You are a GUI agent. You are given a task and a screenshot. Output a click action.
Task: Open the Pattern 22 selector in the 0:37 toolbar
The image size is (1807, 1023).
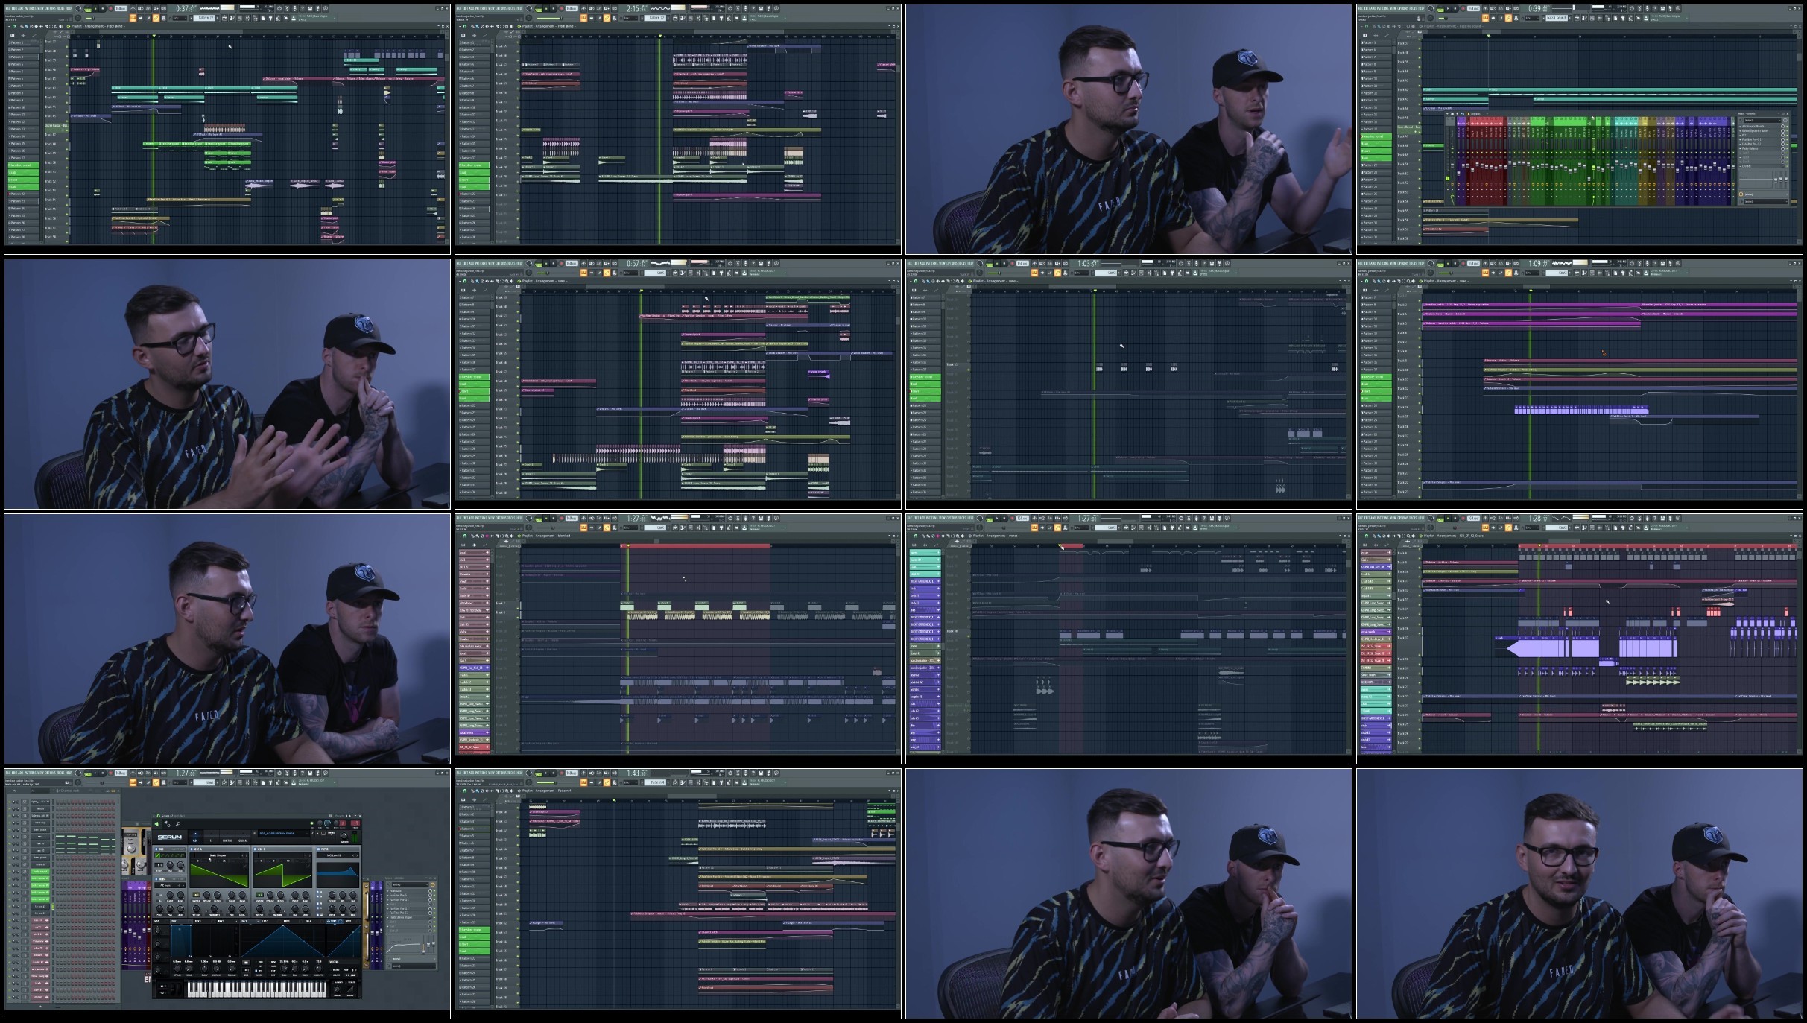point(204,18)
